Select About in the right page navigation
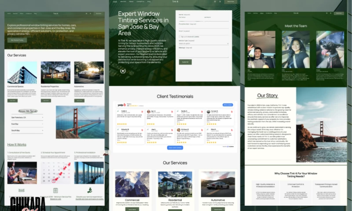Viewport: 352px width, 211px height. [262, 13]
